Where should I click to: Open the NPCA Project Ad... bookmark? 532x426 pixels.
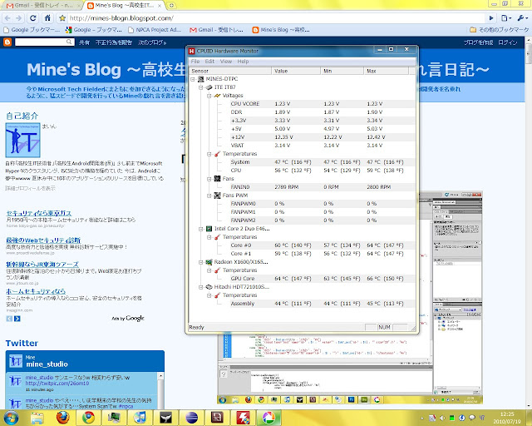pos(155,30)
